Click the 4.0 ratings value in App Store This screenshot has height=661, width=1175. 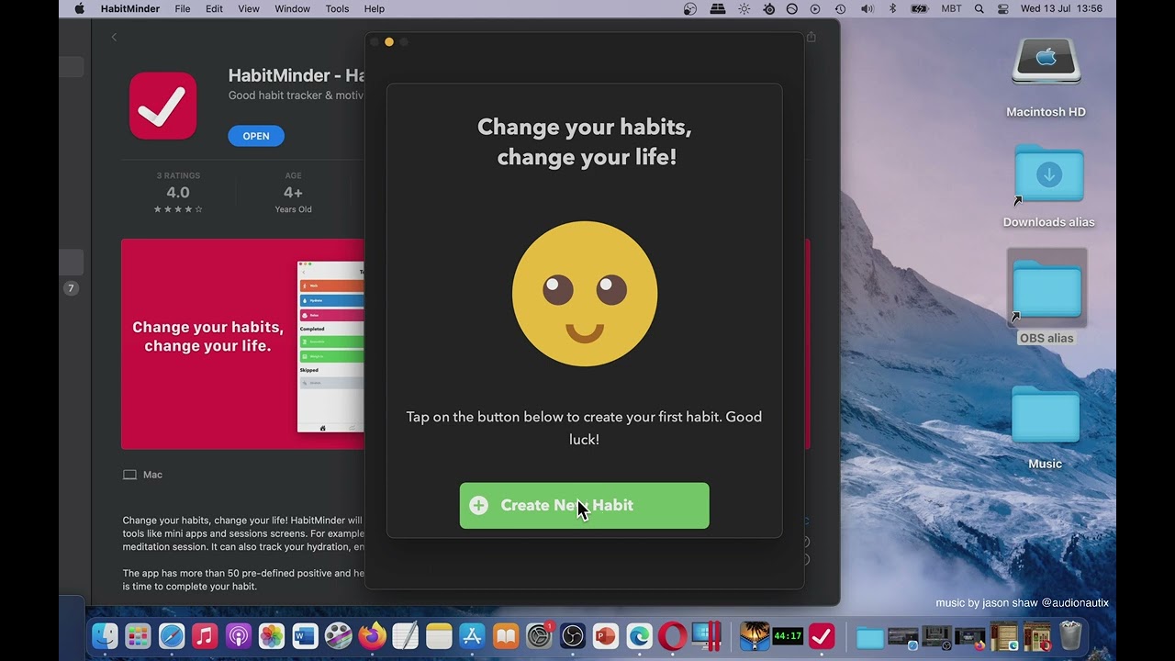point(178,193)
